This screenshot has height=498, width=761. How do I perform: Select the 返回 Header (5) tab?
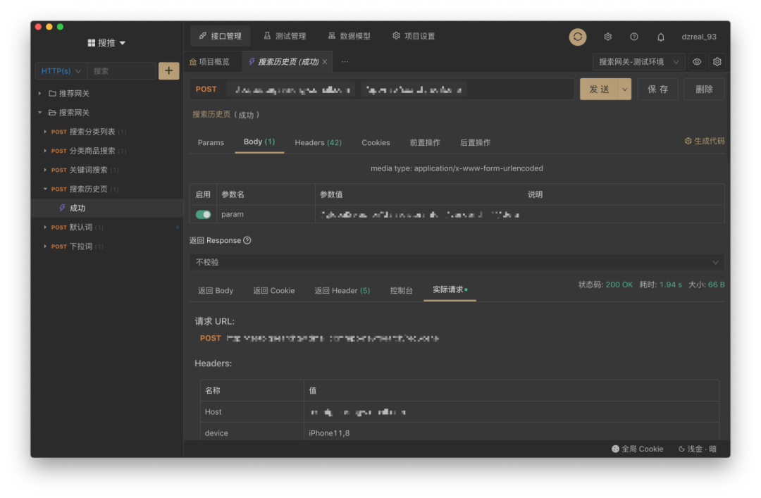click(x=342, y=291)
